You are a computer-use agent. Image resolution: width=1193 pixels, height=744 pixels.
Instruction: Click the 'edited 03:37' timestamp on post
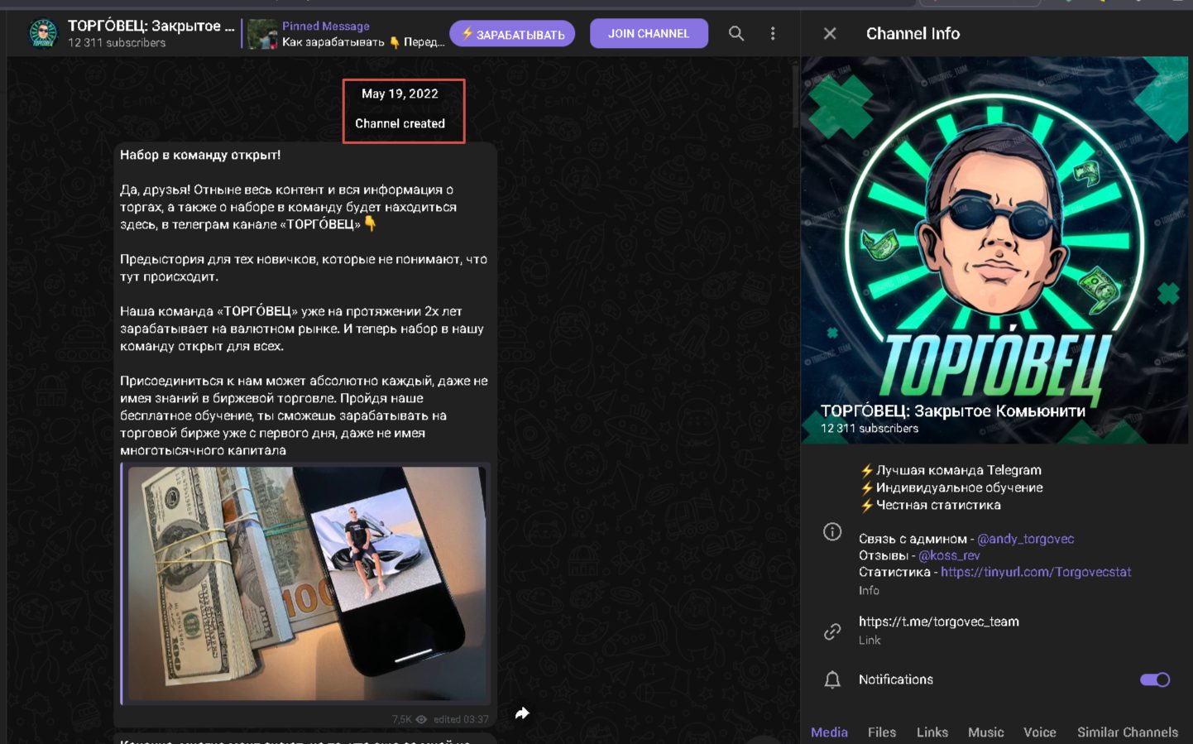[461, 719]
